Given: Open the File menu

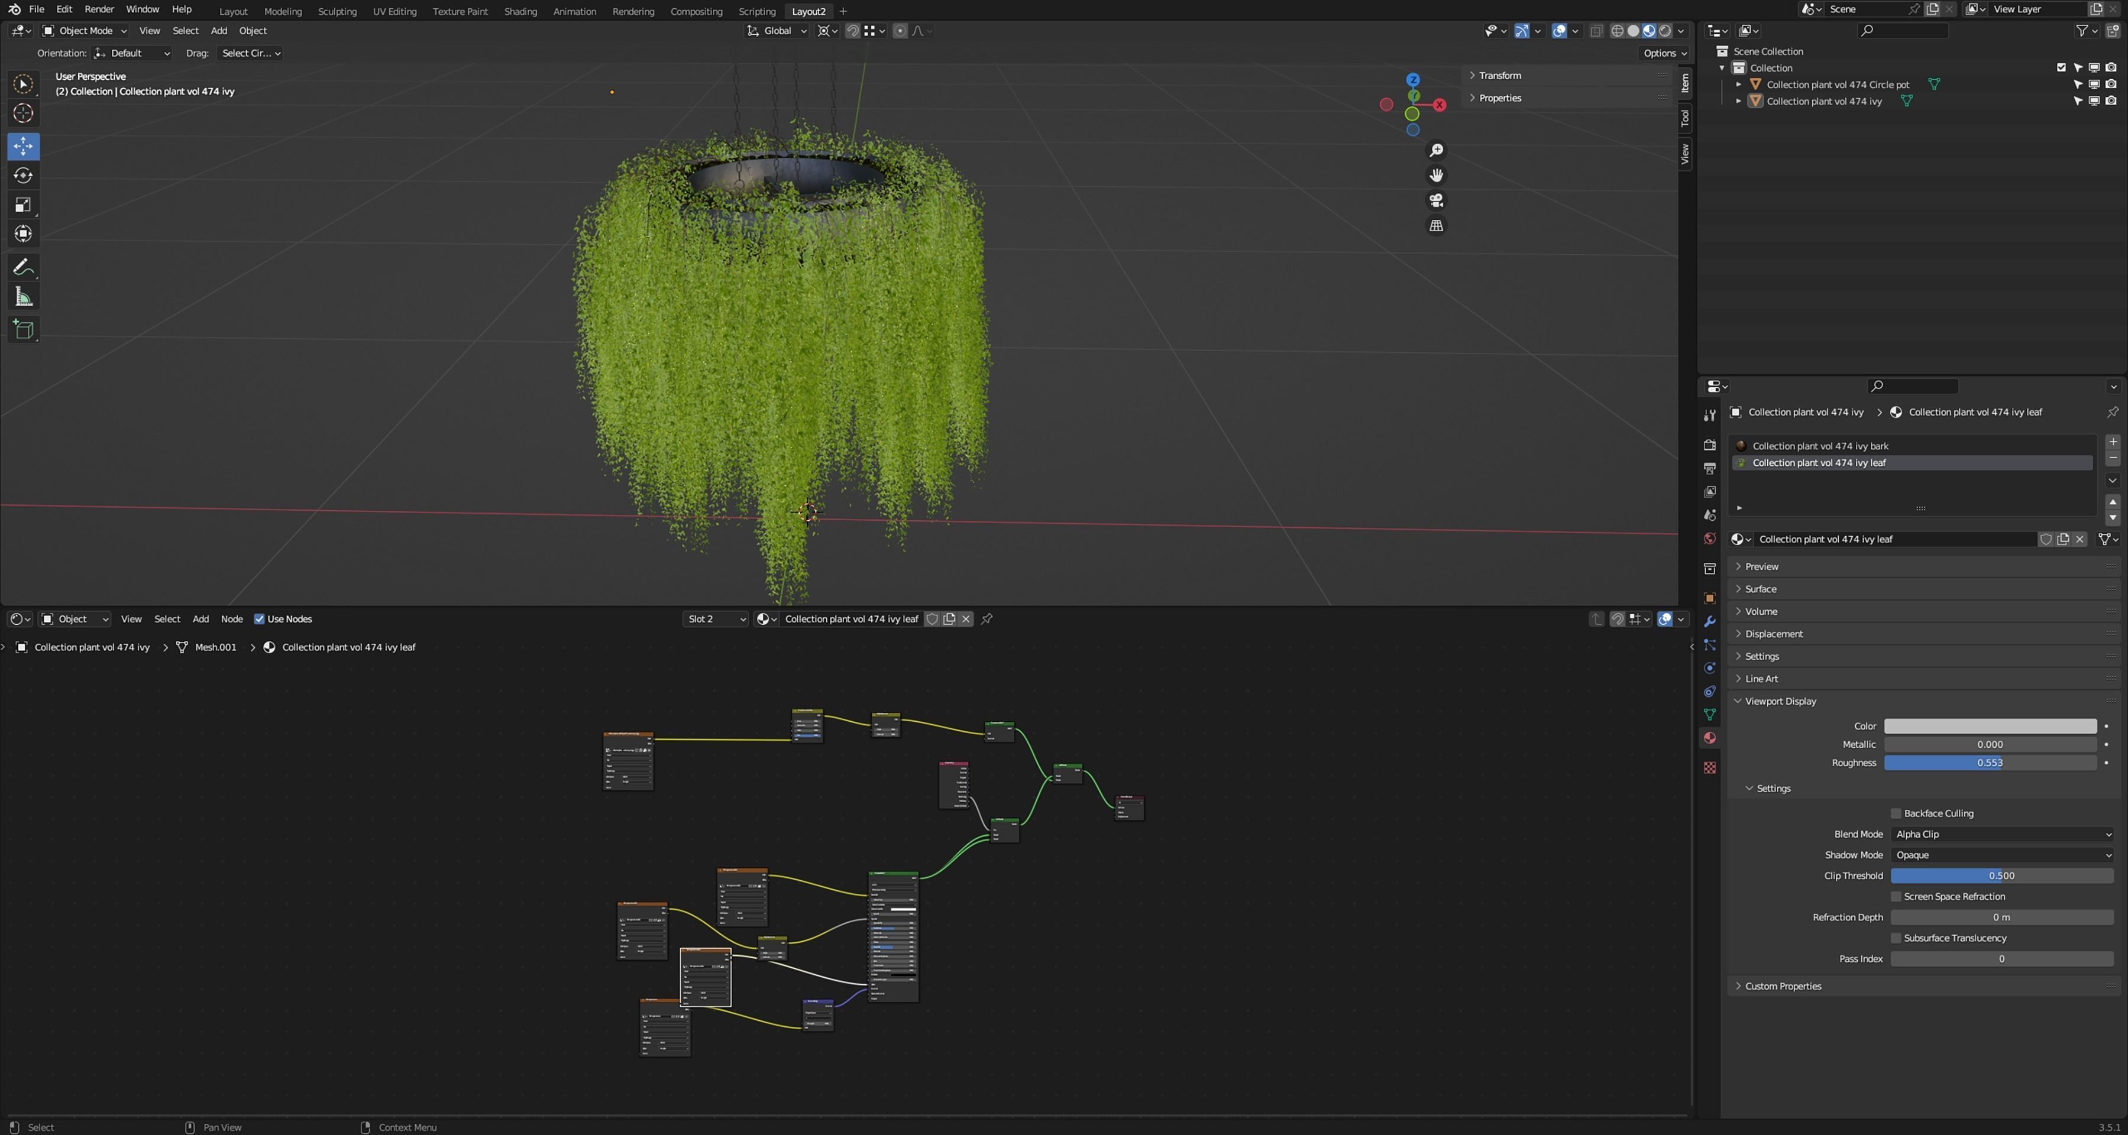Looking at the screenshot, I should [x=36, y=9].
